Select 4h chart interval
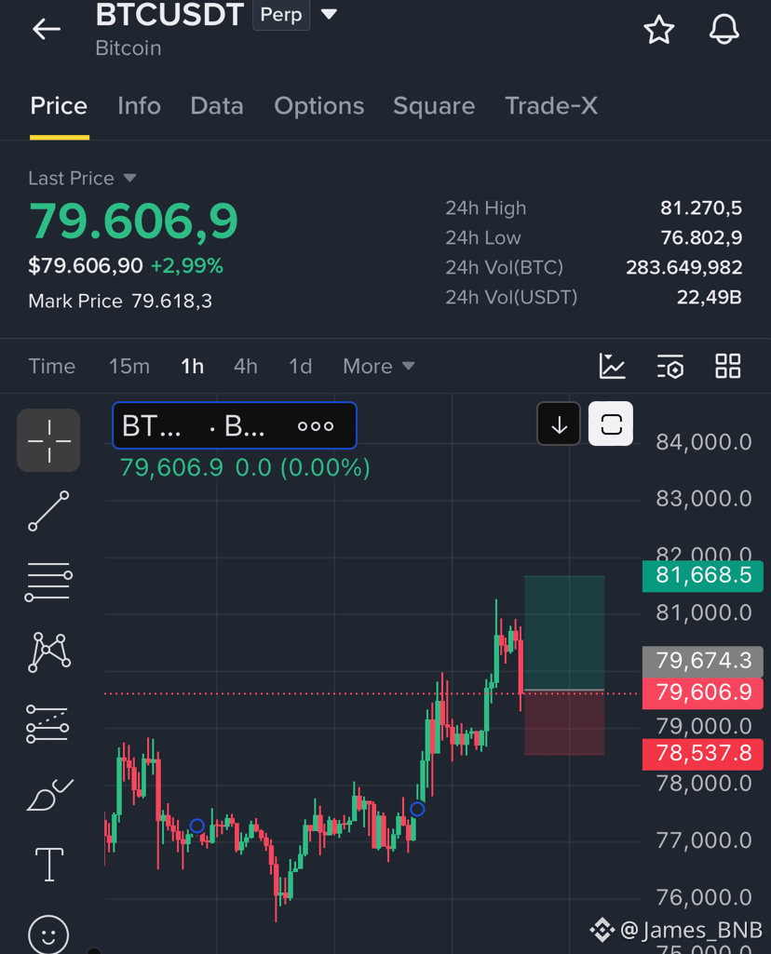Image resolution: width=771 pixels, height=954 pixels. pos(246,367)
